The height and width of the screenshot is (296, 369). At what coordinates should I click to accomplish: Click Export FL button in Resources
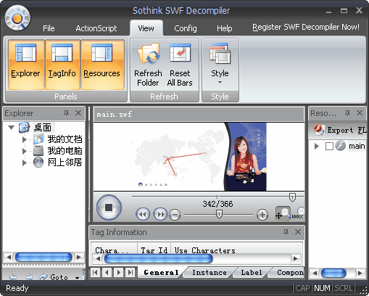click(340, 130)
